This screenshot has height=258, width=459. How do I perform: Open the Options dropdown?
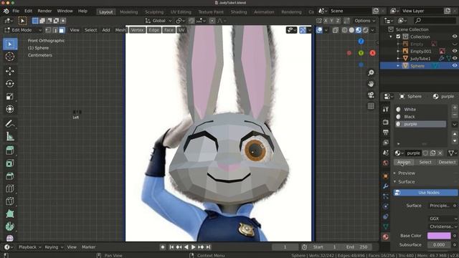pyautogui.click(x=364, y=21)
